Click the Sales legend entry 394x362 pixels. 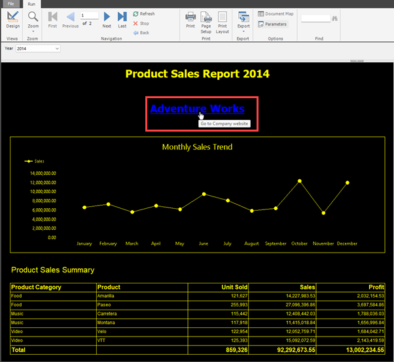[35, 161]
